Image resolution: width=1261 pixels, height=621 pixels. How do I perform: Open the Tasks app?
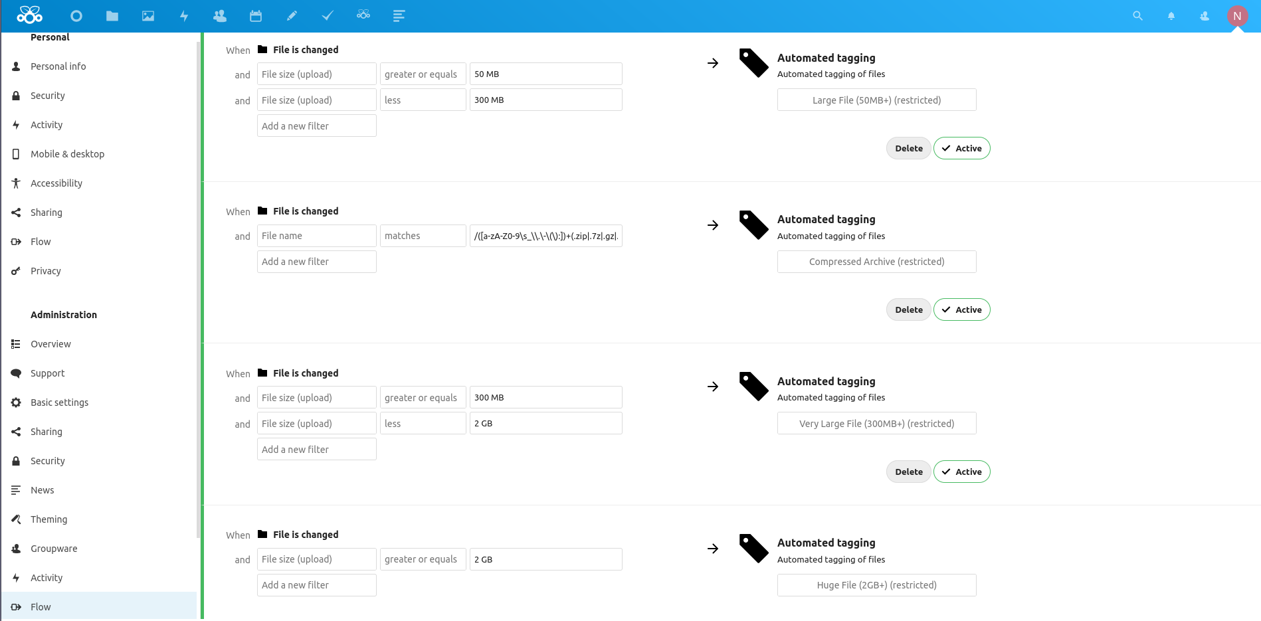[x=327, y=15]
